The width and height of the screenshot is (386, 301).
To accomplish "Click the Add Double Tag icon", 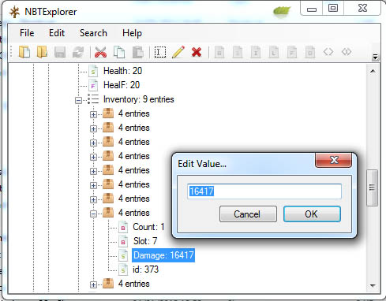I will (310, 52).
